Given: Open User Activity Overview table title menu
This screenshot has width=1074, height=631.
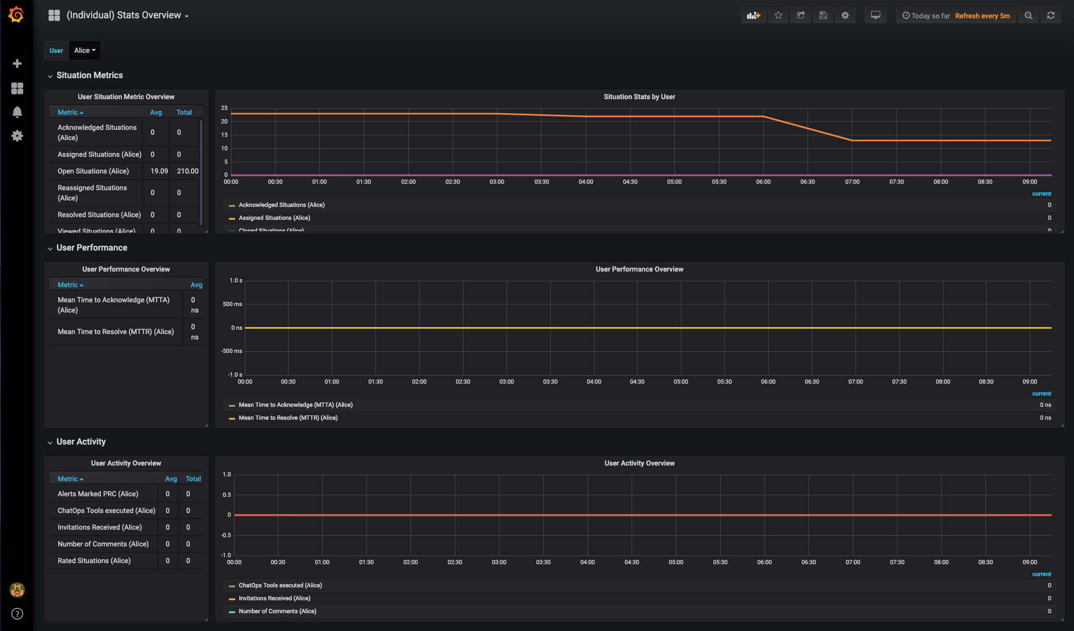Looking at the screenshot, I should pyautogui.click(x=126, y=463).
